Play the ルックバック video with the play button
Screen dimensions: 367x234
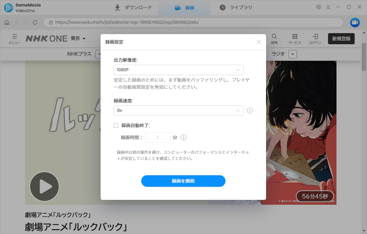click(x=44, y=187)
